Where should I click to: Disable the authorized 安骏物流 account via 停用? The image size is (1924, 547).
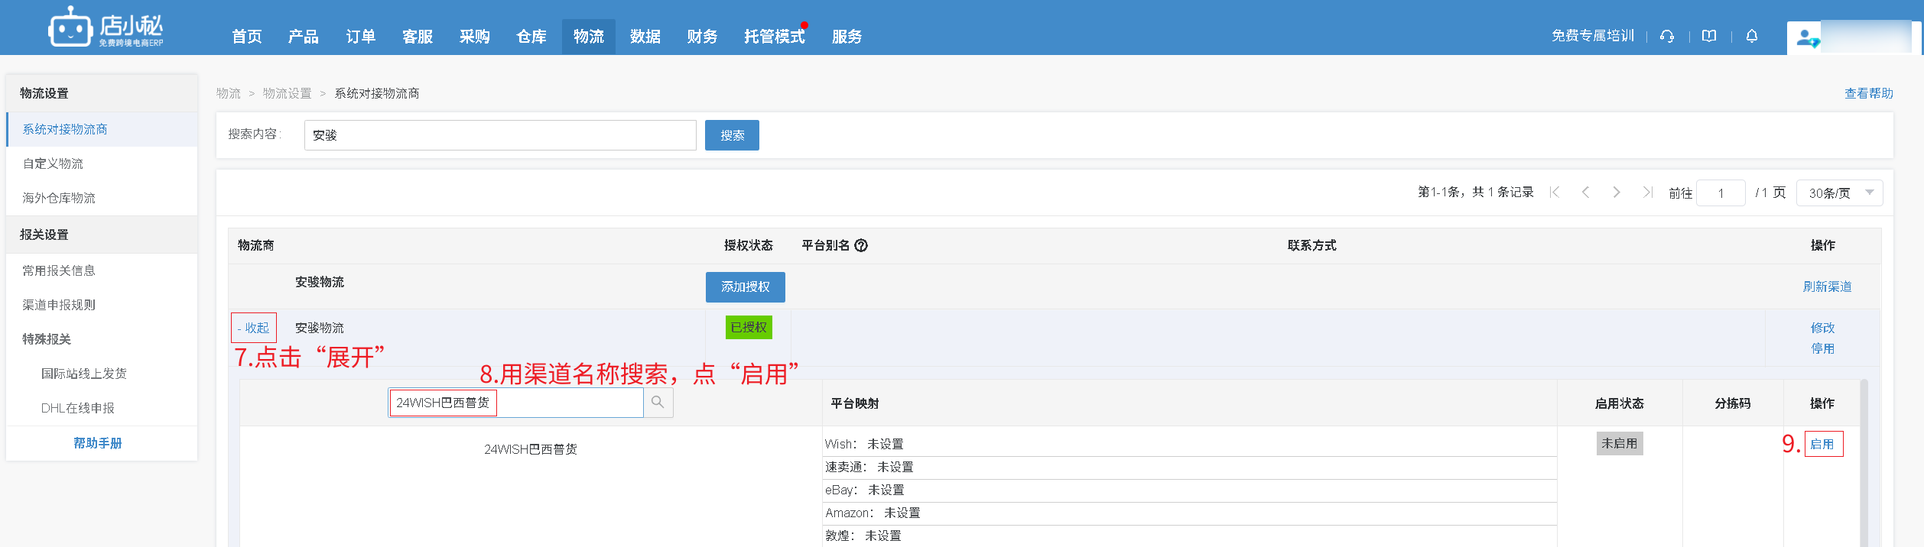click(x=1822, y=349)
